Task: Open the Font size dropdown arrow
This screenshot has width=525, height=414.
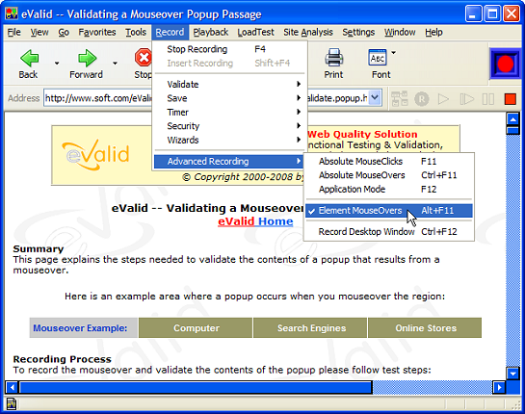Action: coord(393,53)
